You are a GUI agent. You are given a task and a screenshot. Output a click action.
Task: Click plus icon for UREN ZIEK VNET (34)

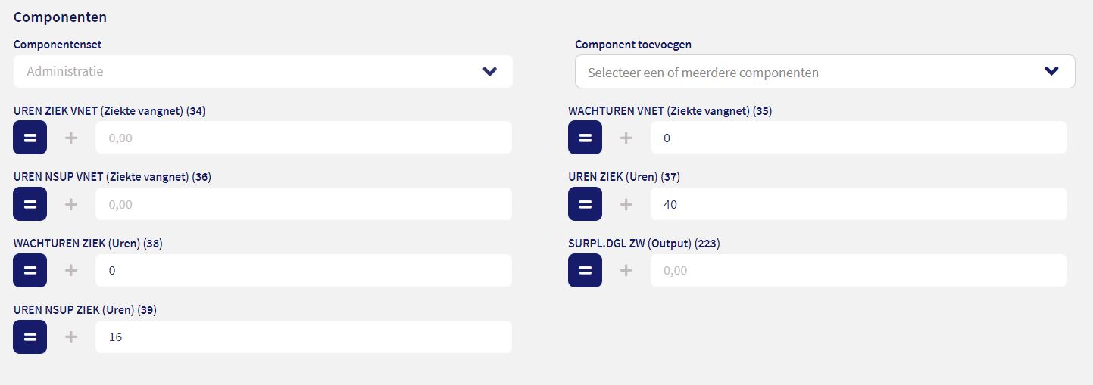click(x=71, y=138)
